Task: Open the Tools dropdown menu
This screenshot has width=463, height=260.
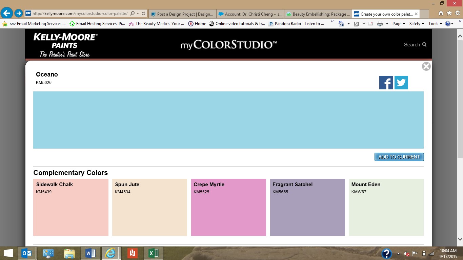Action: pos(435,24)
